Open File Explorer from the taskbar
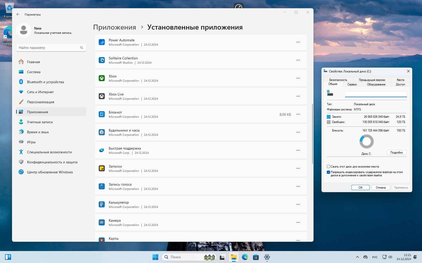The image size is (422, 263). coord(234,257)
